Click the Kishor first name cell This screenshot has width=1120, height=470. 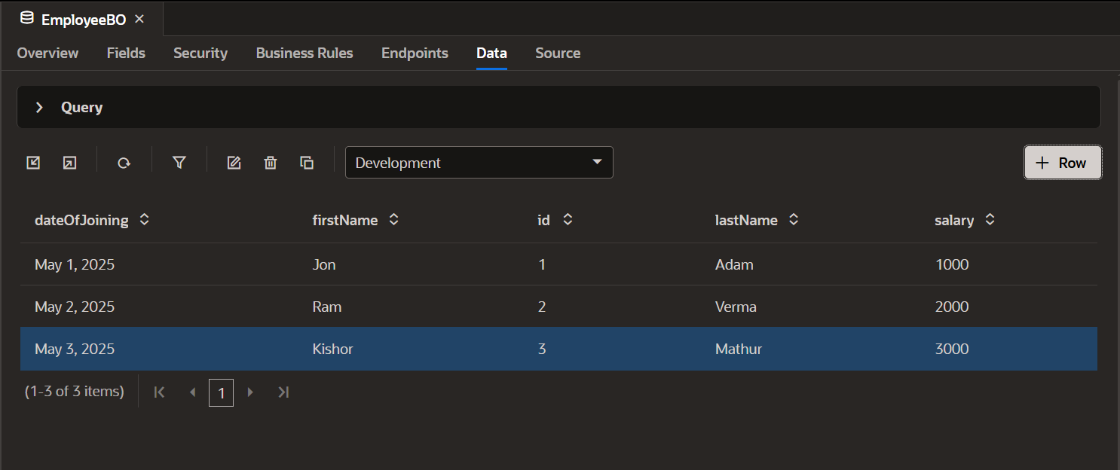pyautogui.click(x=333, y=349)
